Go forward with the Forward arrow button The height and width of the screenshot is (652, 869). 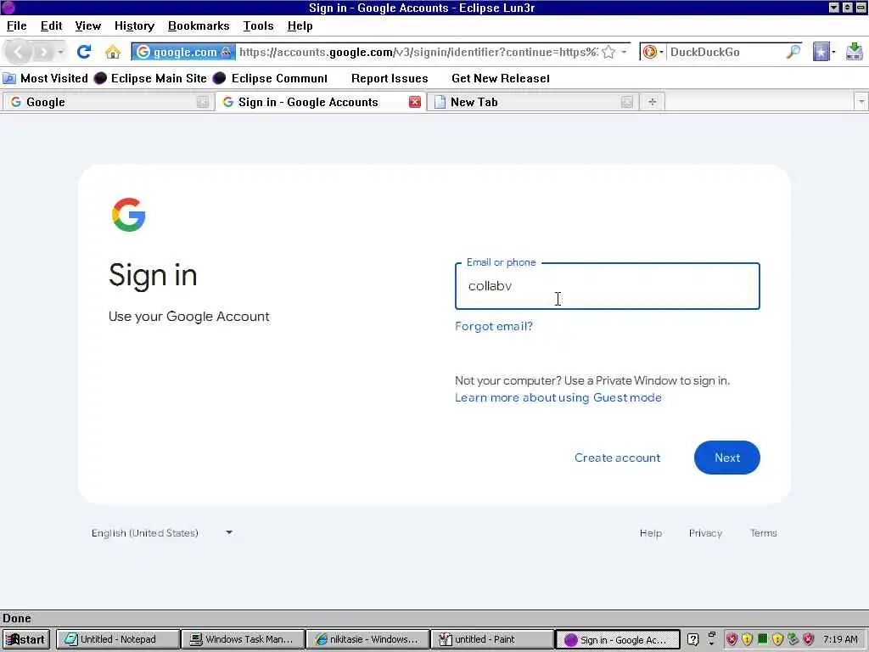(42, 52)
